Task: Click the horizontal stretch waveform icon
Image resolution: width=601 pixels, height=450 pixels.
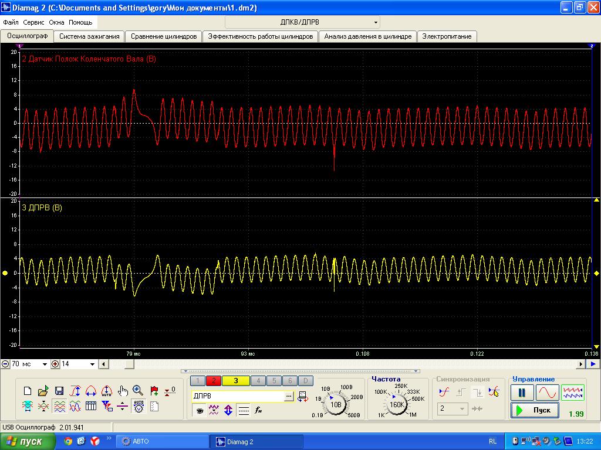Action: pyautogui.click(x=91, y=391)
